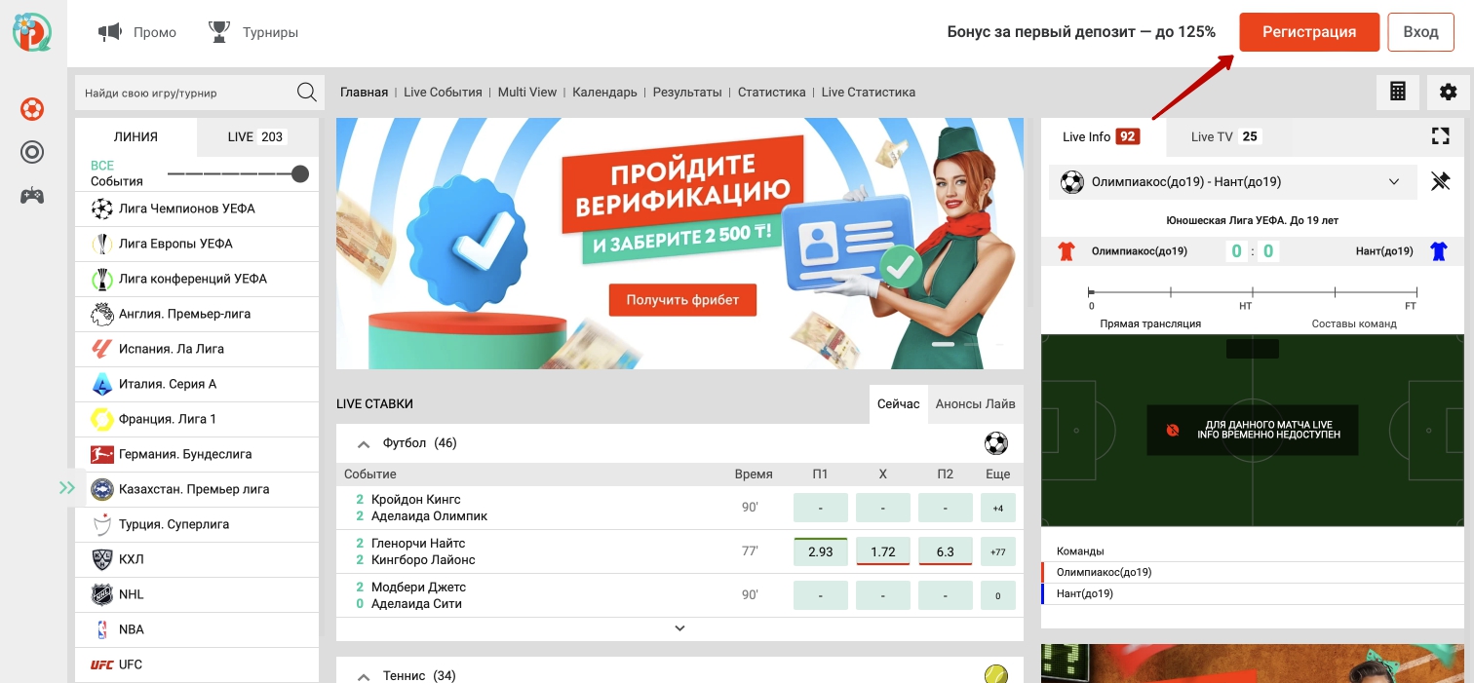Bet on П2 odds 6.3
Viewport: 1474px width, 683px height.
(x=946, y=551)
